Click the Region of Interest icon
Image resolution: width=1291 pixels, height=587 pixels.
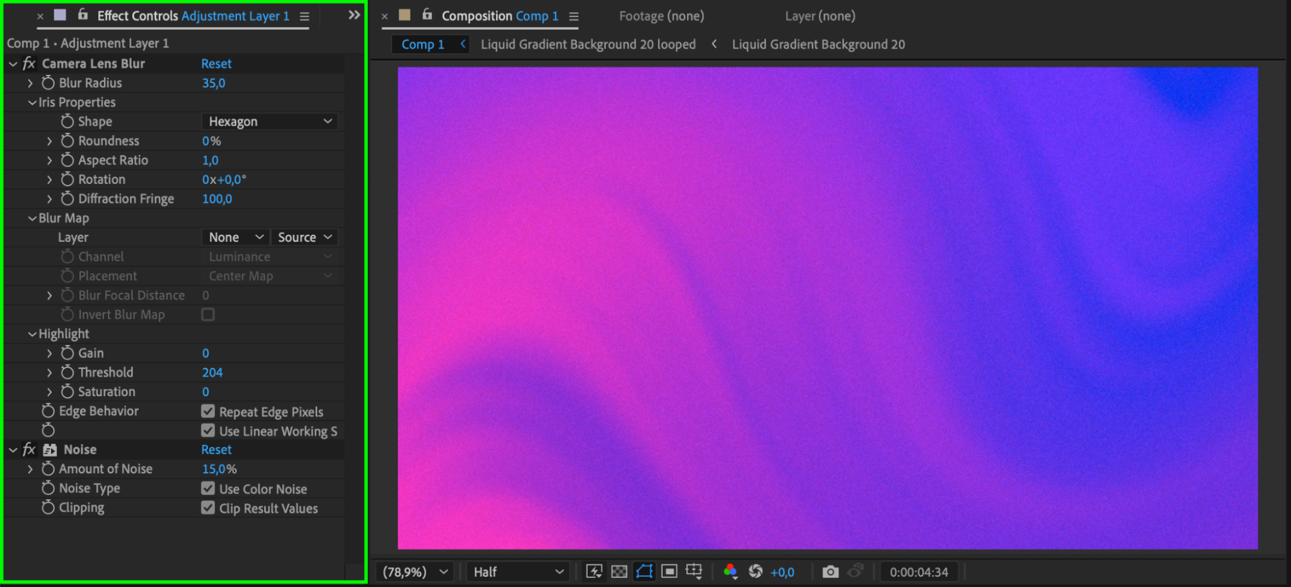point(669,572)
